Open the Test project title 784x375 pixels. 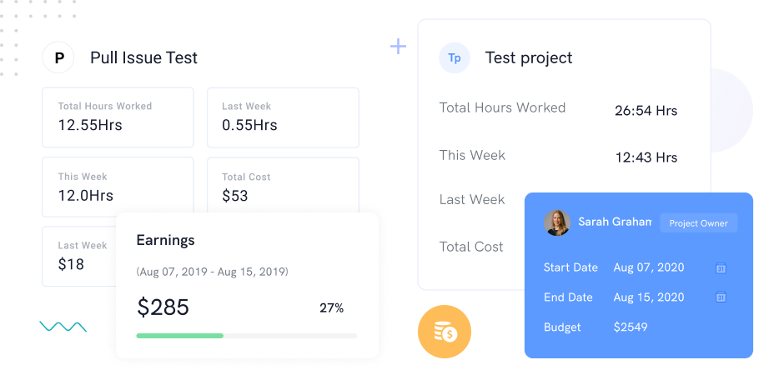point(529,58)
